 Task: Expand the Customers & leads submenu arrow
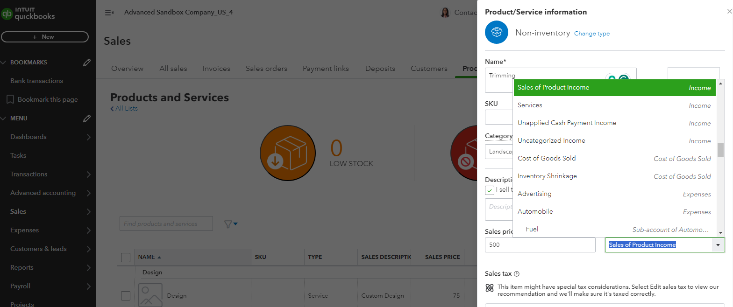tap(88, 249)
